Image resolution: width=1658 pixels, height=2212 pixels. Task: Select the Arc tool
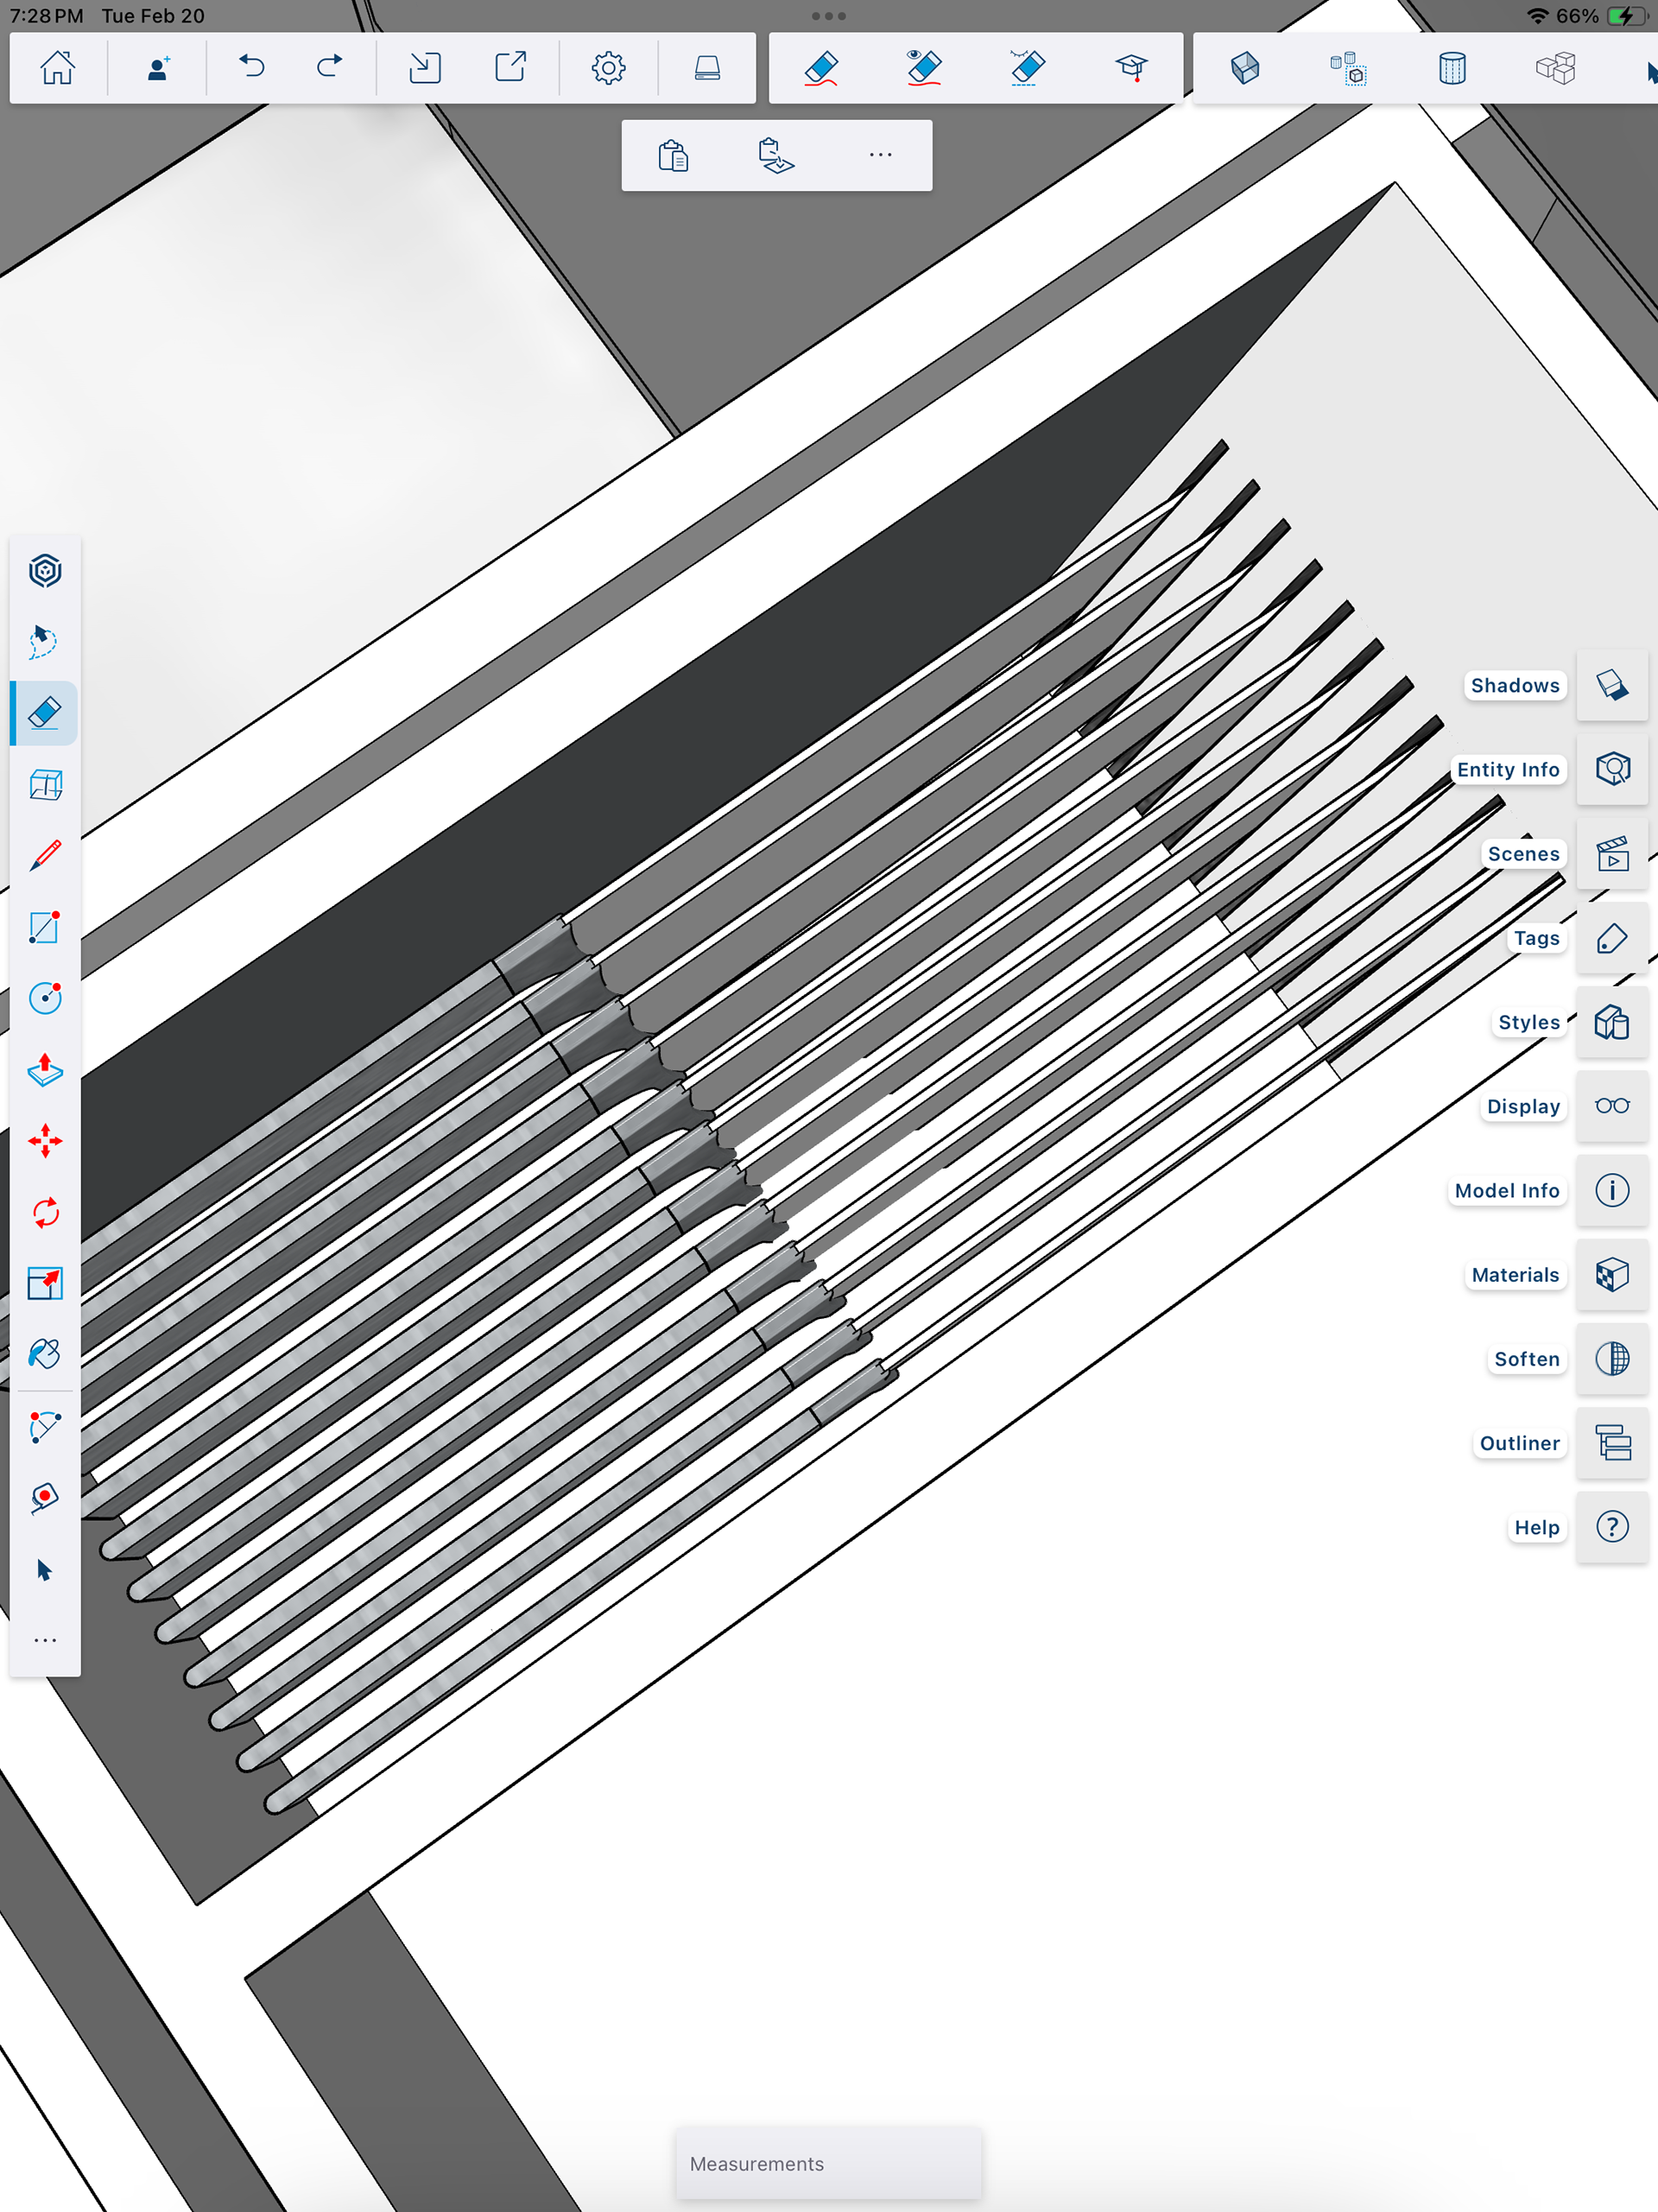[x=45, y=1427]
